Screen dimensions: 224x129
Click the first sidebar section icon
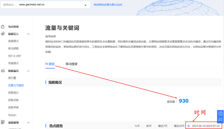[3, 27]
